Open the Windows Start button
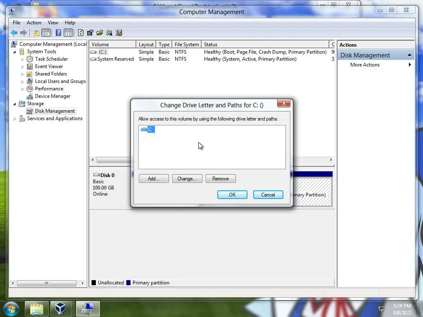The image size is (423, 317). (10, 309)
